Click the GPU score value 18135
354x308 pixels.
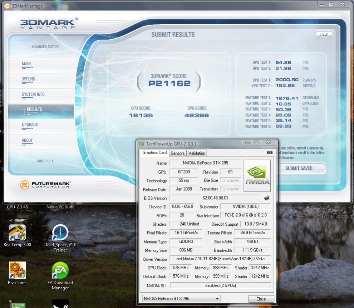[141, 116]
